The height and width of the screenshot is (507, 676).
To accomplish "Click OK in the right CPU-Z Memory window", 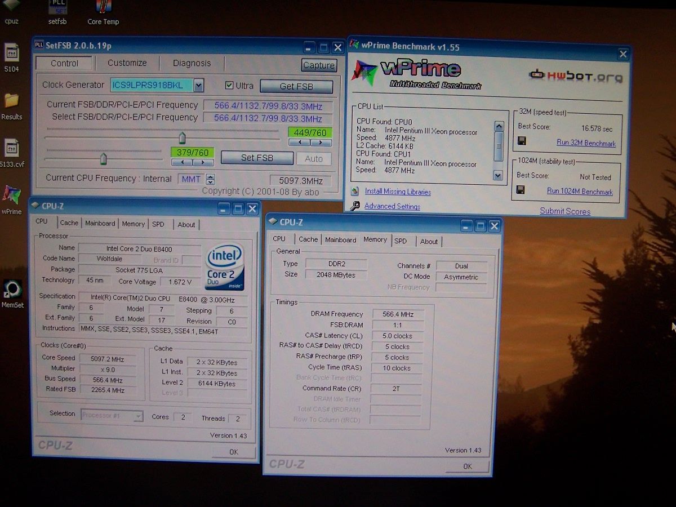I will pos(468,466).
